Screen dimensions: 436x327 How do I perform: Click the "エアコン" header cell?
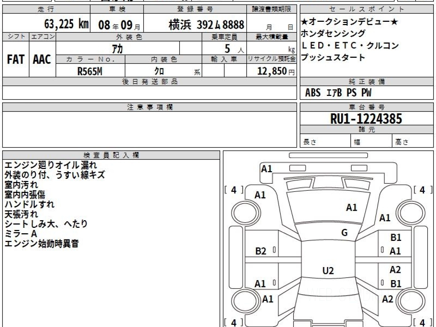click(x=43, y=37)
